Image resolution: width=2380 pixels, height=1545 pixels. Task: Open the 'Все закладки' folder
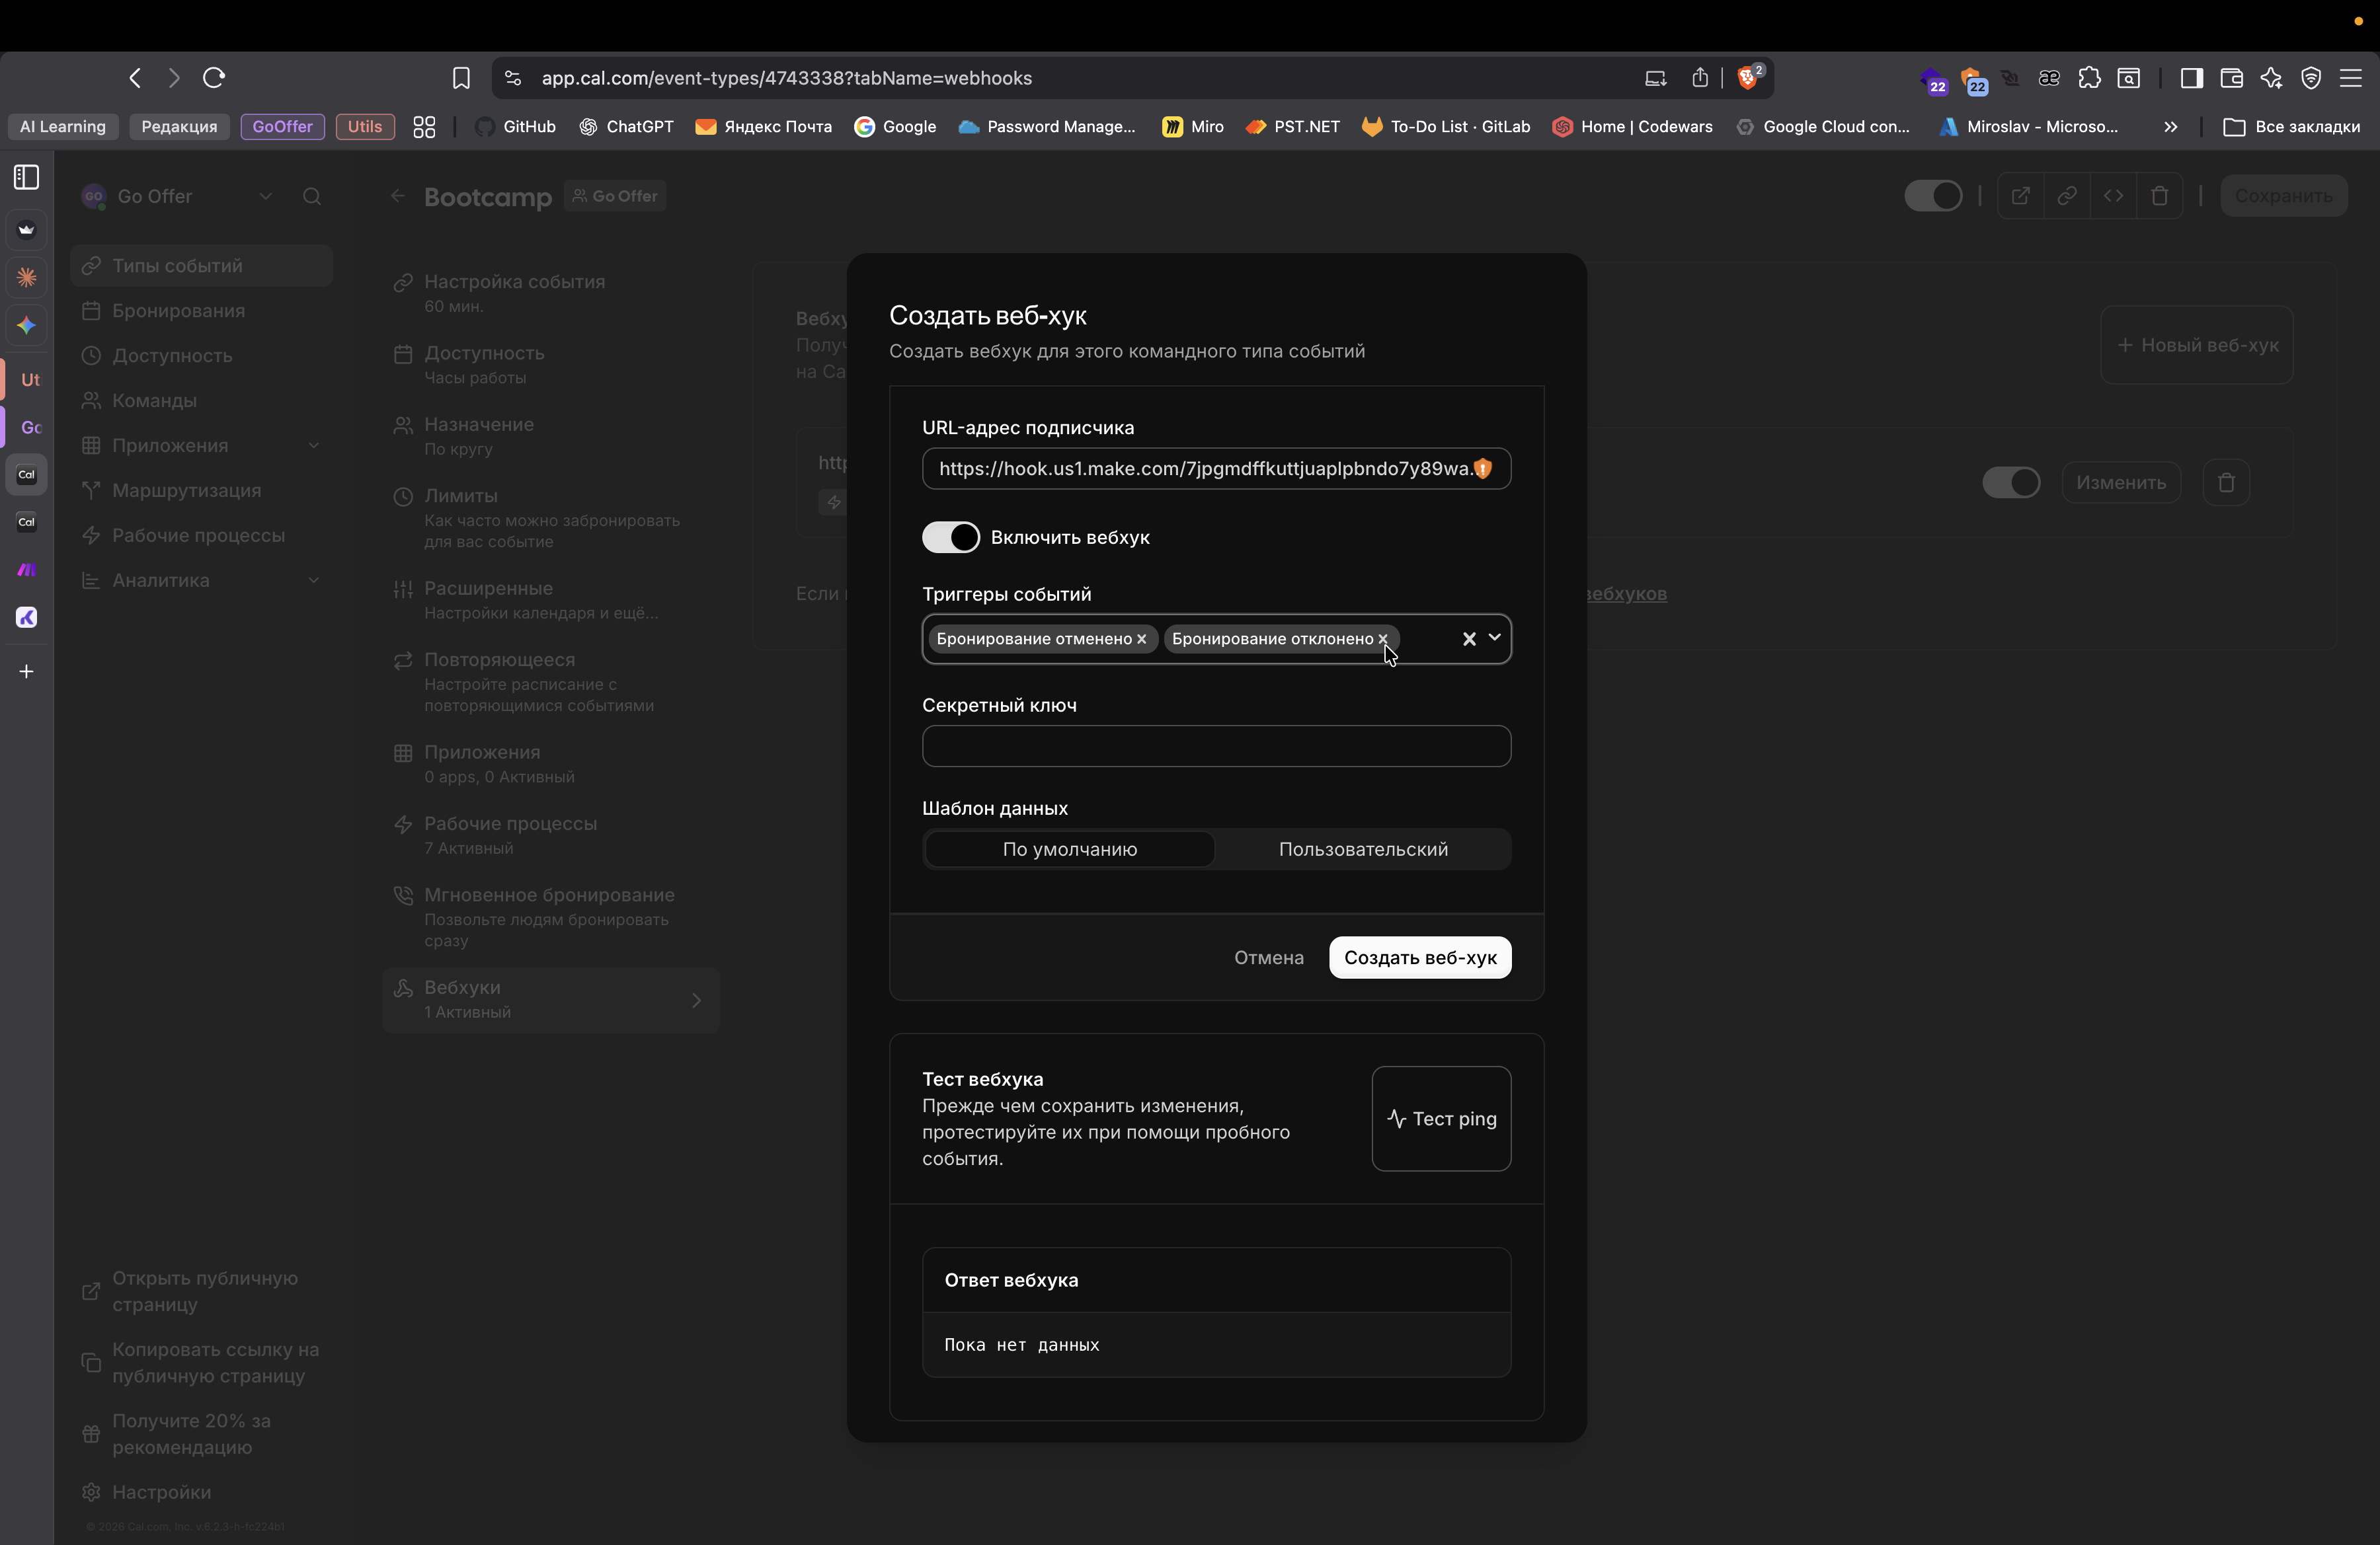pos(2292,127)
